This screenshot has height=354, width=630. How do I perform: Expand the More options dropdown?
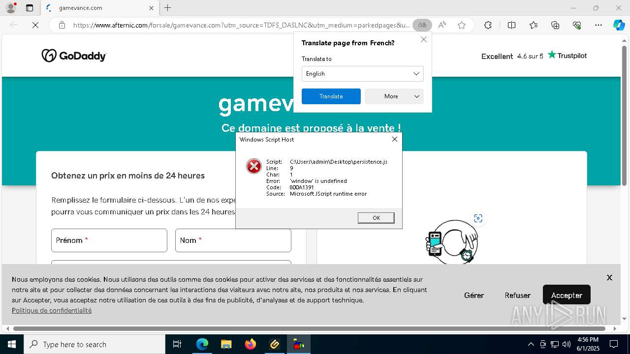point(394,96)
